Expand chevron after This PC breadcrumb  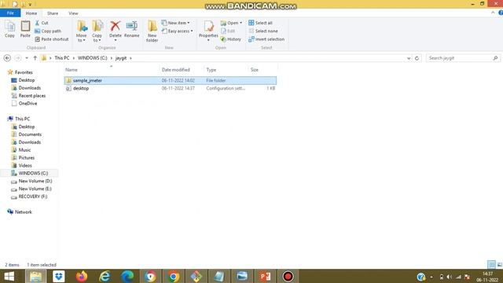73,58
